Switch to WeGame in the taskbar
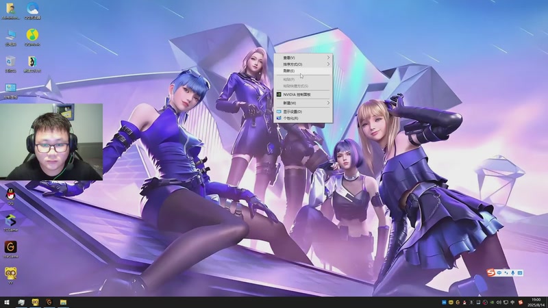Viewport: 548px width, 308px height. click(49, 303)
